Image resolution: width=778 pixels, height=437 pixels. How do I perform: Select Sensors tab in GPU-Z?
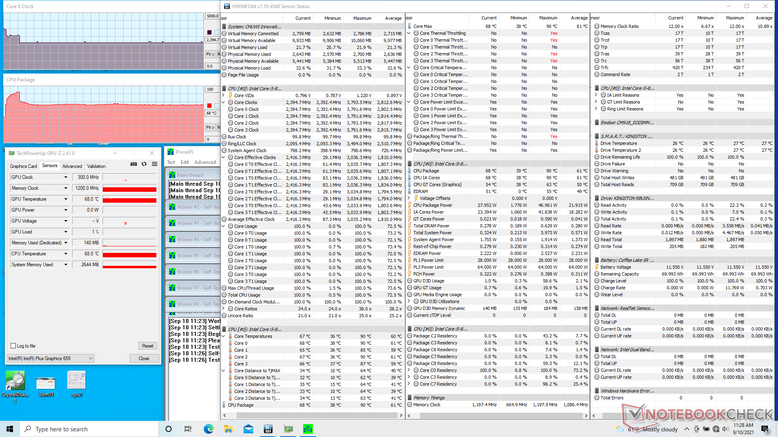(x=50, y=165)
